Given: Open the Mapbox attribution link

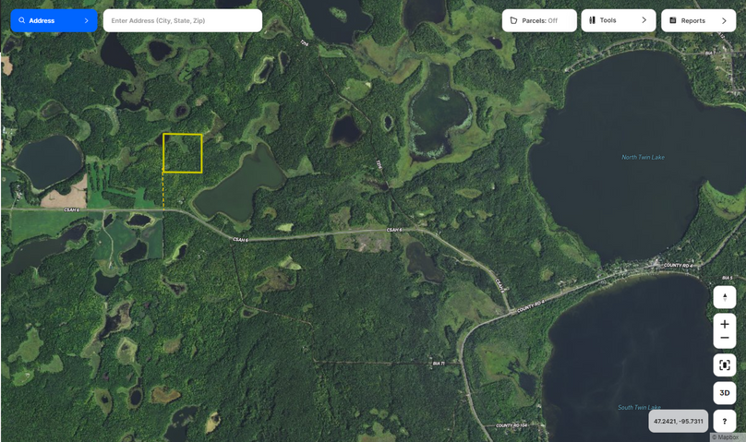Looking at the screenshot, I should coord(728,437).
